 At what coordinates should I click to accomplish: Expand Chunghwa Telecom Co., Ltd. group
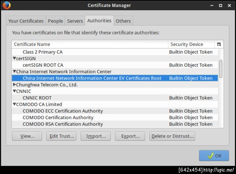point(15,85)
